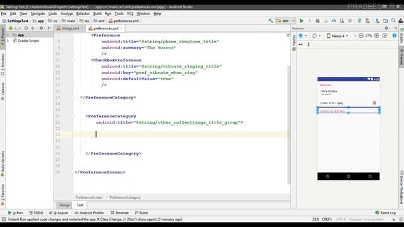Screen dimensions: 404x227
Task: Tap the back button in phone preview
Action: pyautogui.click(x=327, y=177)
